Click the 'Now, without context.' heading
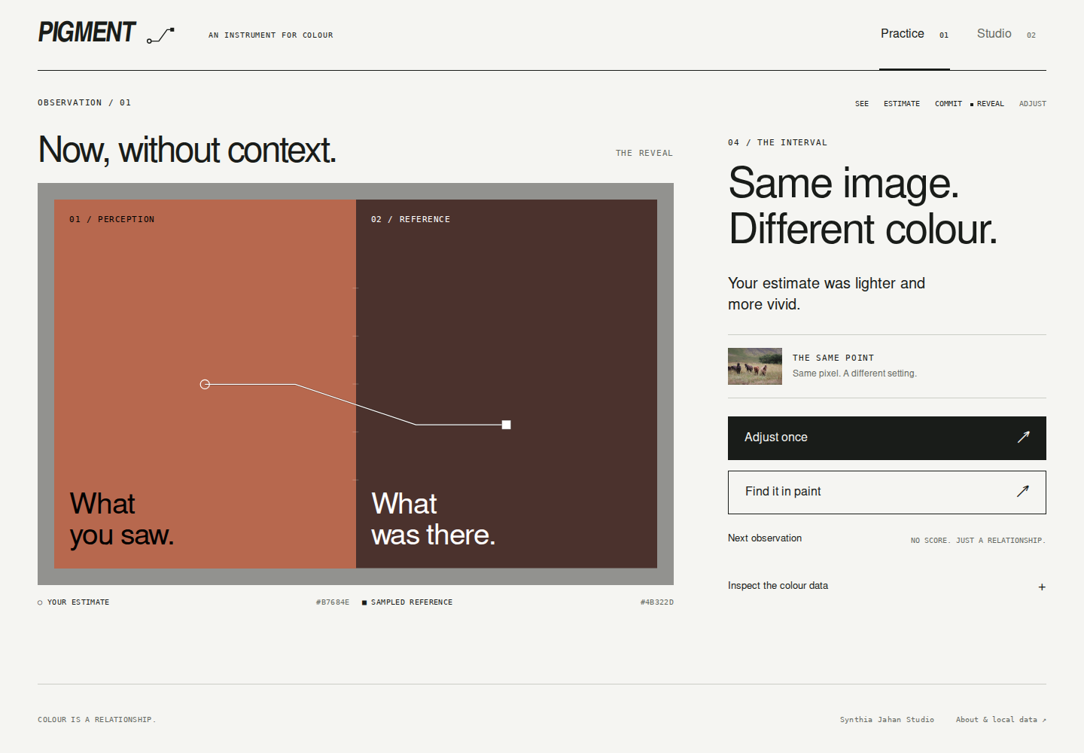This screenshot has width=1084, height=753. click(187, 150)
